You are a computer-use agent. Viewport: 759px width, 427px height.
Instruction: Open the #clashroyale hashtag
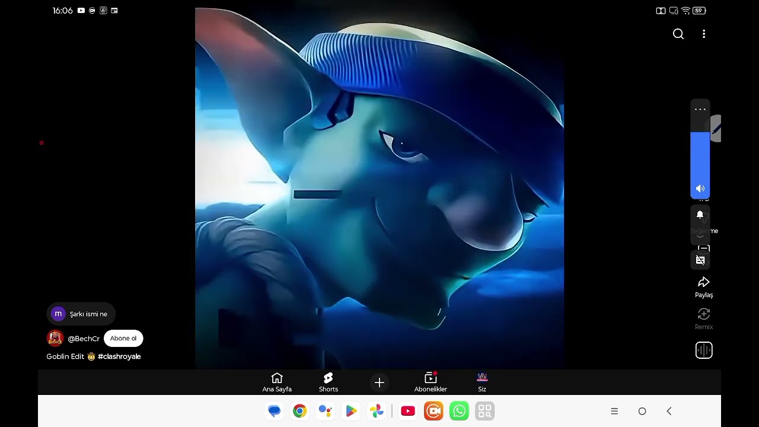tap(119, 356)
